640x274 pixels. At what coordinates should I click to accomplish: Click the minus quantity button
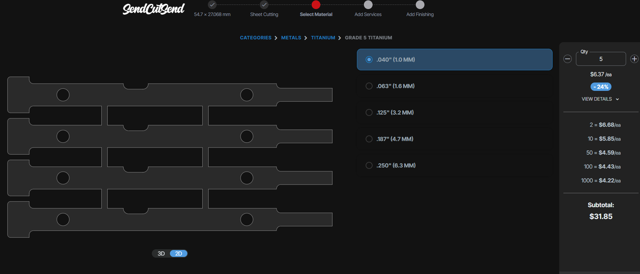568,59
